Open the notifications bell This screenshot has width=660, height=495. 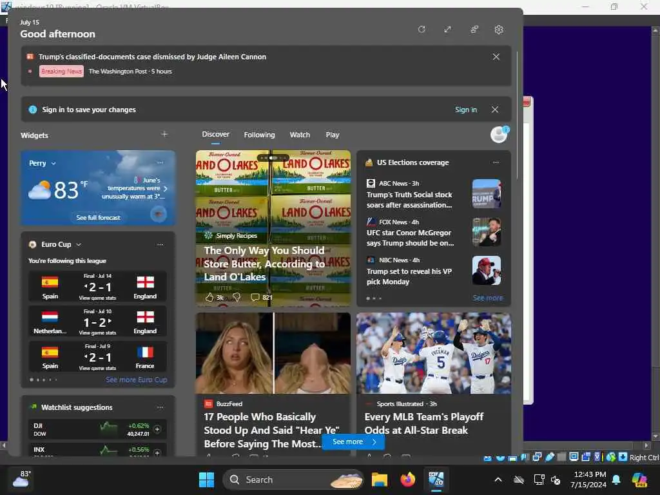point(616,480)
